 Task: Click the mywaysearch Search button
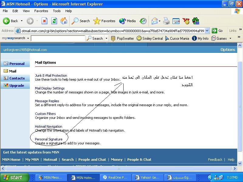coord(95,39)
